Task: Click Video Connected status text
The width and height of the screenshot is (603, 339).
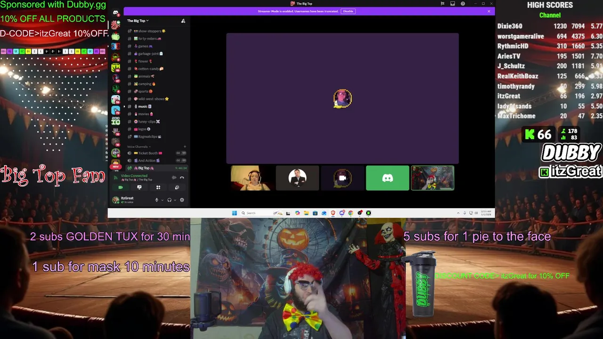Action: (x=134, y=176)
